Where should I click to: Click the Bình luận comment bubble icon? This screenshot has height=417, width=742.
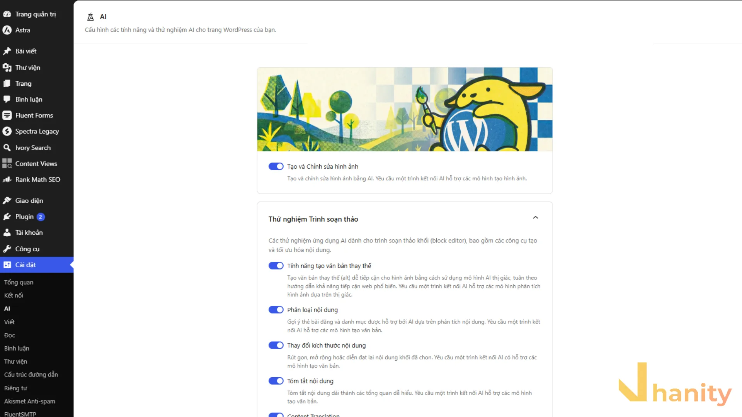click(x=7, y=99)
